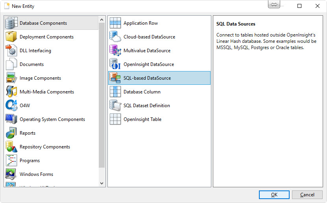Select the "Database Components" label
This screenshot has height=203, width=327.
(x=43, y=23)
